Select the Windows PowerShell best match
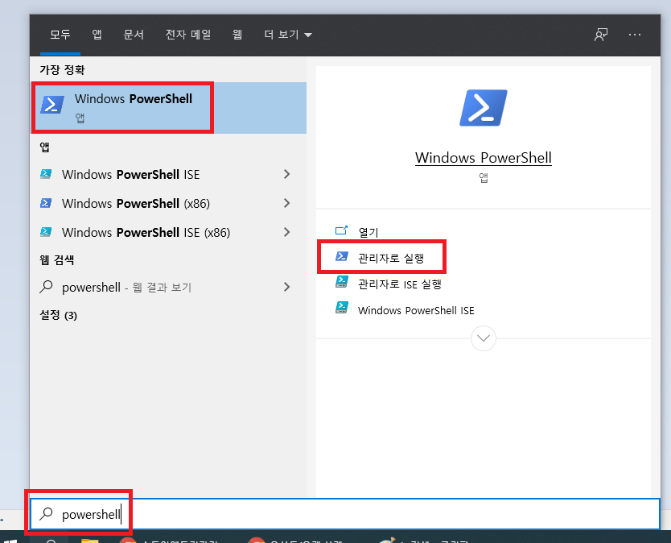Screen dimensions: 671x543 coord(169,108)
